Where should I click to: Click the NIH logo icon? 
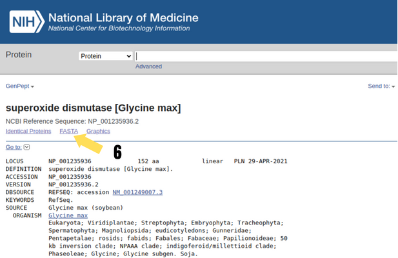point(27,21)
